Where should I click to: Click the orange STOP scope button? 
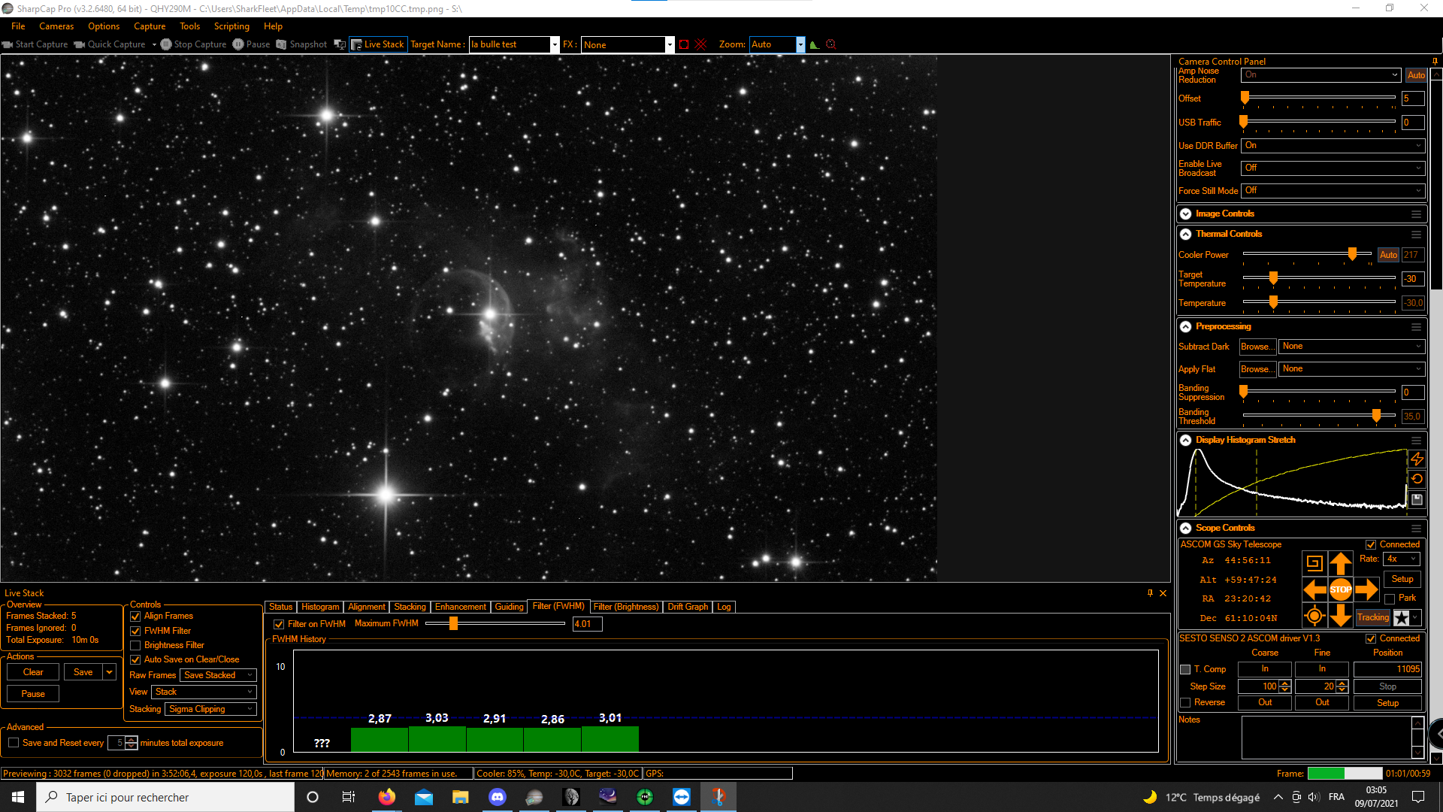[1340, 589]
